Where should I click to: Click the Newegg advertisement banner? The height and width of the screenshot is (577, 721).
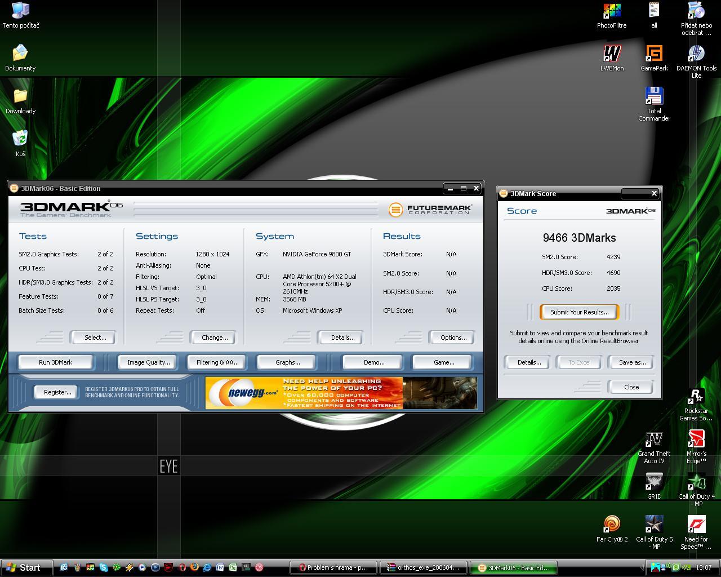tap(341, 393)
